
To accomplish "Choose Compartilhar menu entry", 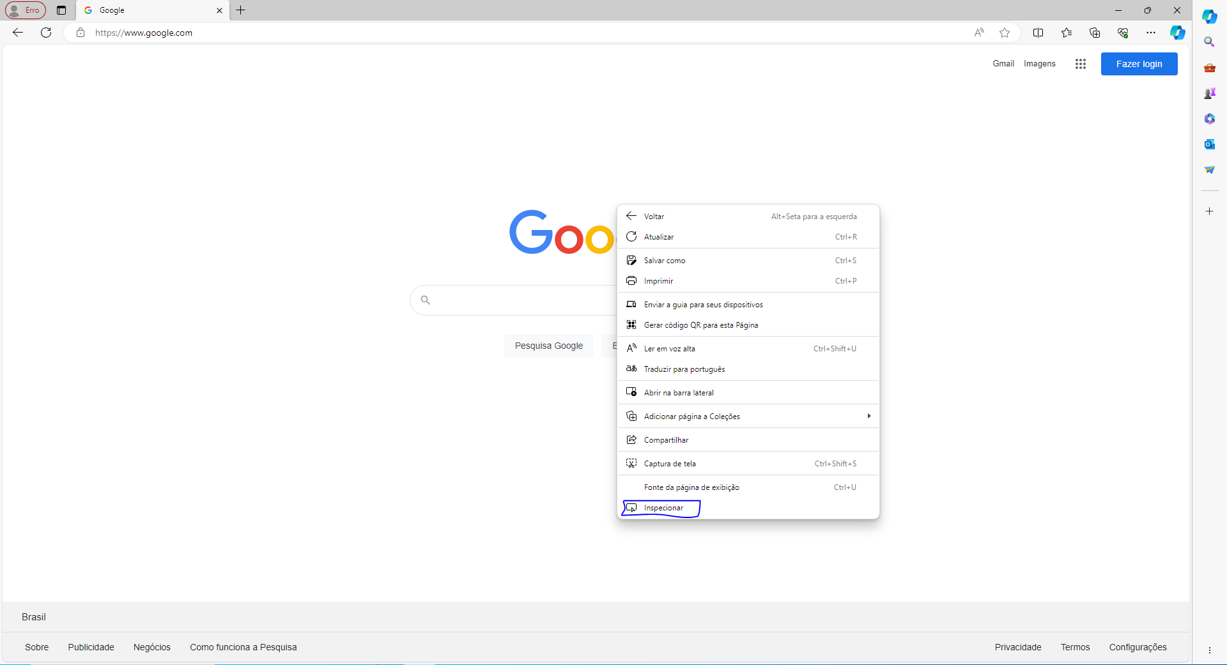I will click(x=748, y=440).
